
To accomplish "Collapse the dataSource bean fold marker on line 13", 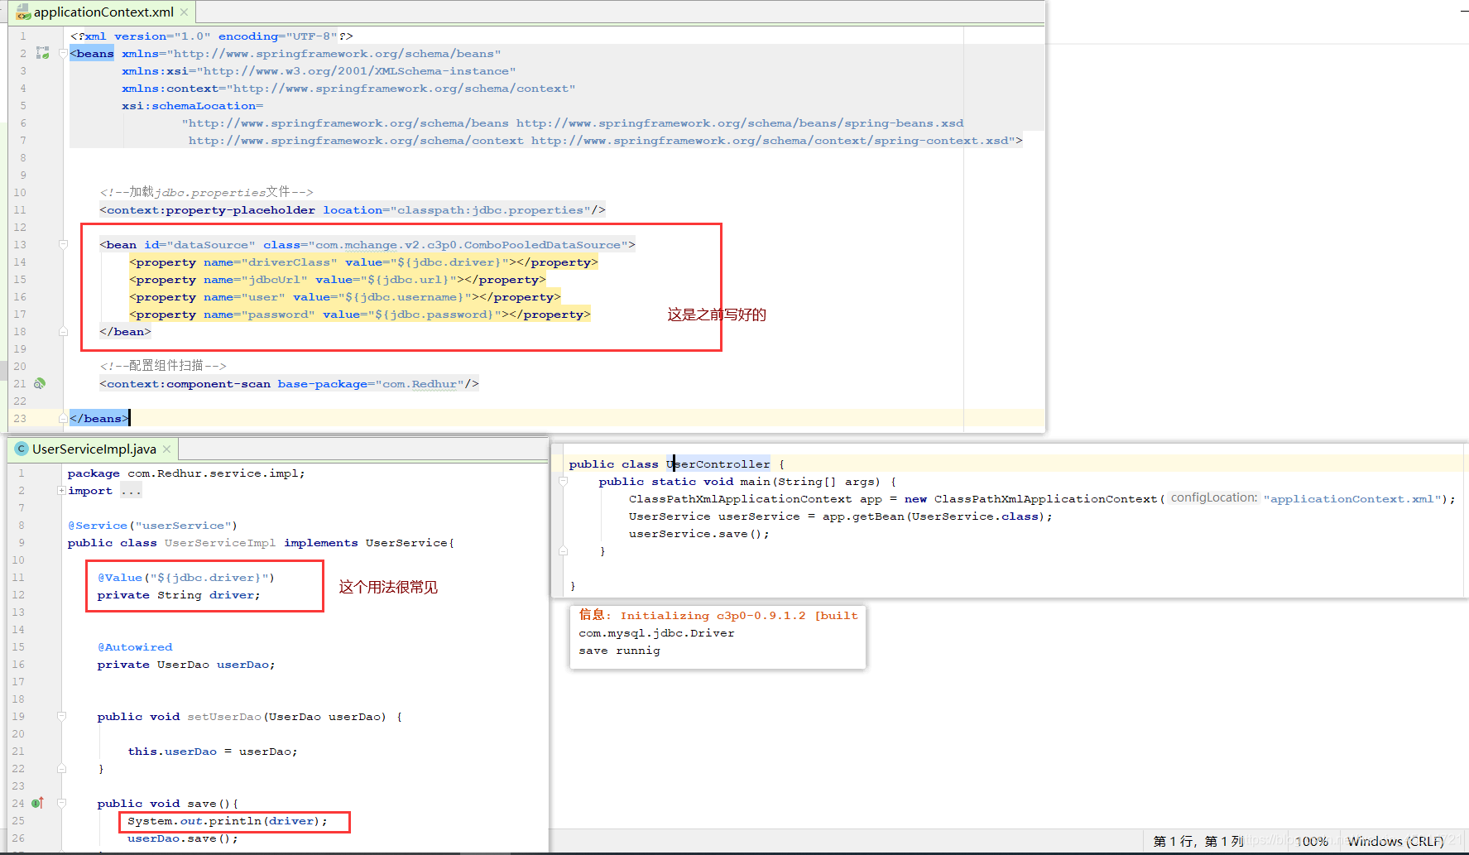I will (63, 244).
